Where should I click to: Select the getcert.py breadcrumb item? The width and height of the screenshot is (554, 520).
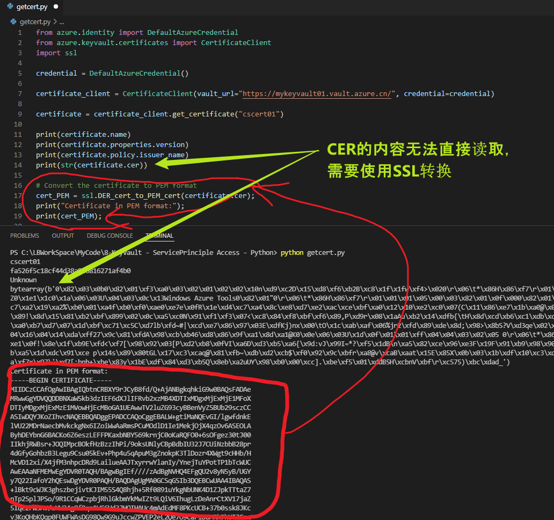coord(35,22)
